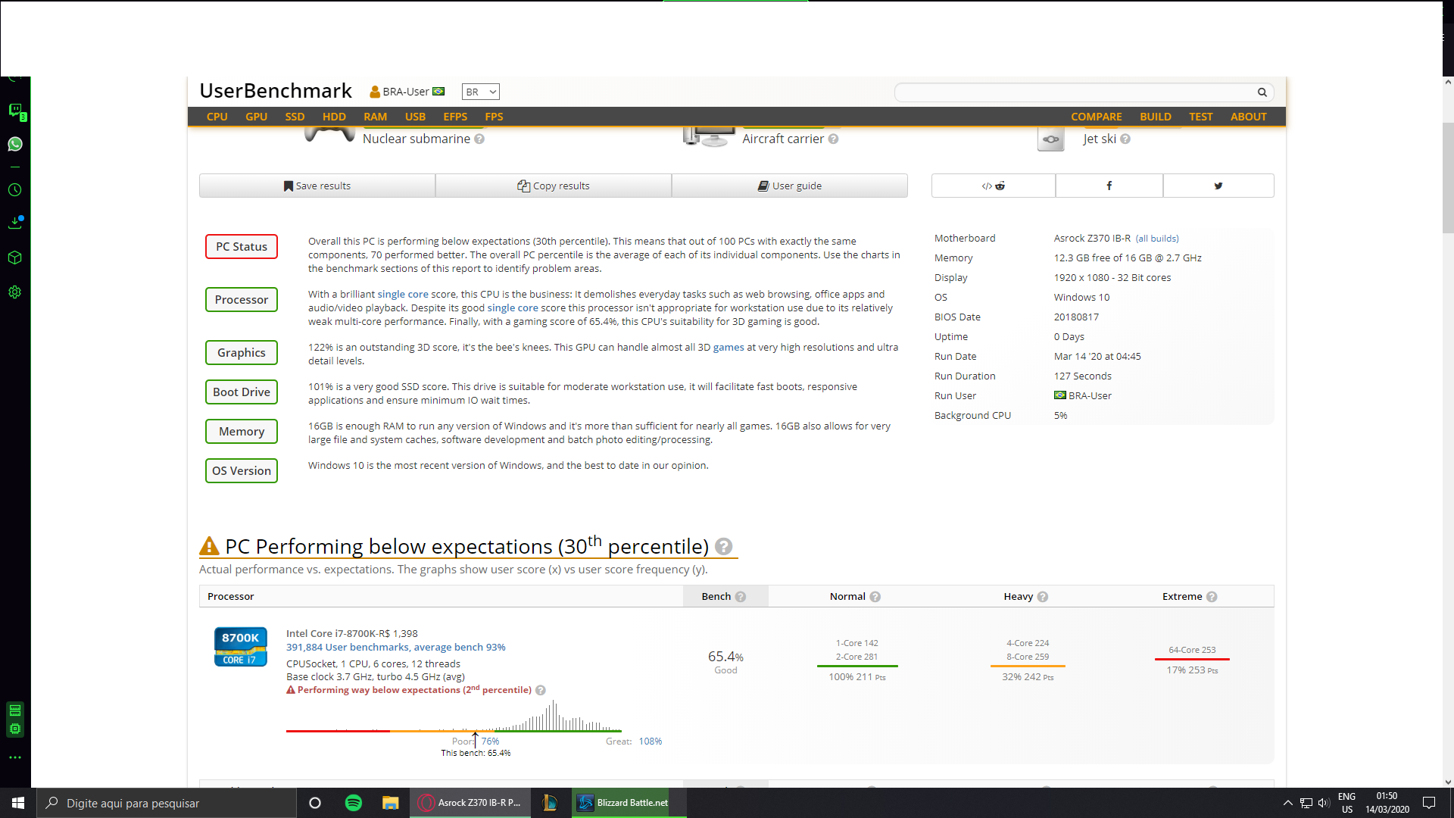Open Extensions cube icon in sidebar
Screen dimensions: 1454x818
15,258
